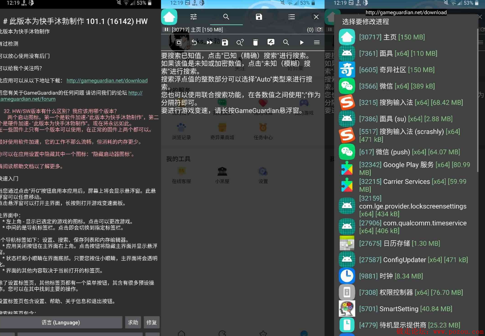Screen dimensions: 485x336
Task: Click the fast-forward speed icon
Action: click(210, 42)
